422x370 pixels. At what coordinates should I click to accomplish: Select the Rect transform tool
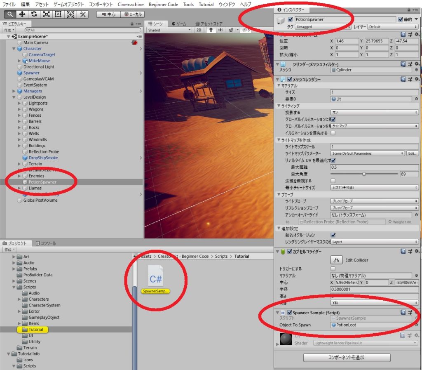coord(58,14)
